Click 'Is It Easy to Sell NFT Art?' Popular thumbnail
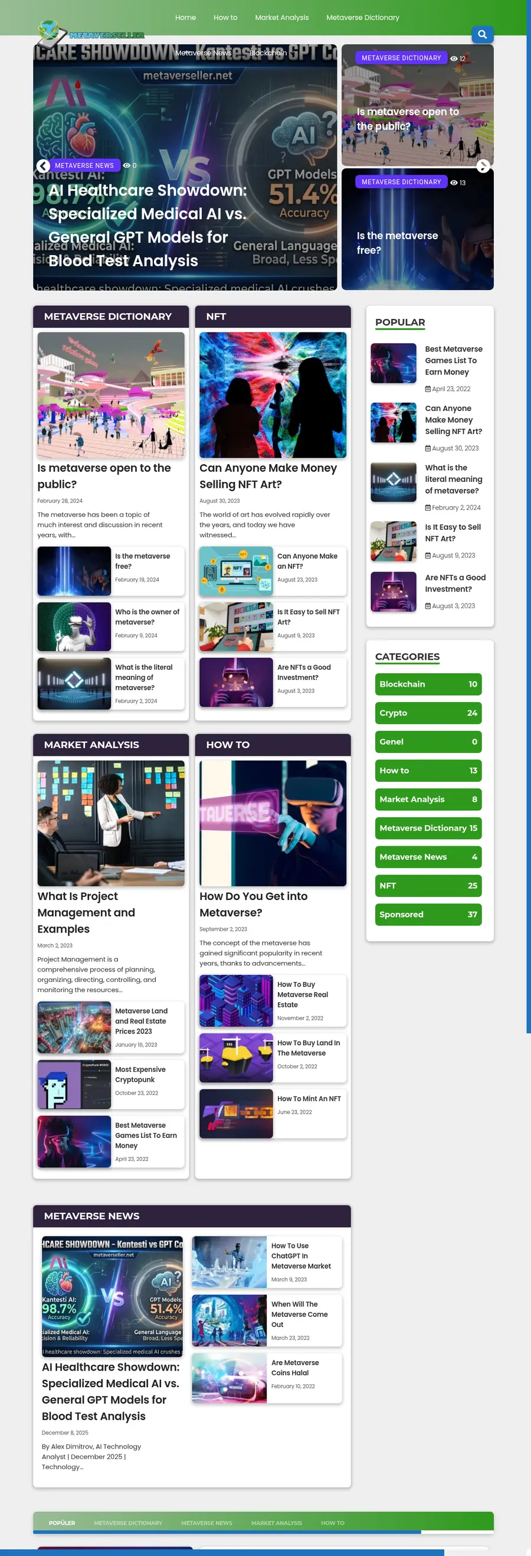Image resolution: width=531 pixels, height=1556 pixels. 394,541
